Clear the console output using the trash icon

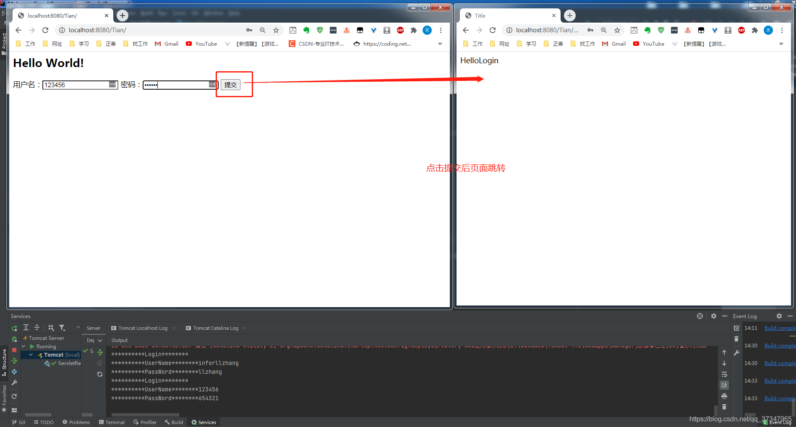point(724,407)
